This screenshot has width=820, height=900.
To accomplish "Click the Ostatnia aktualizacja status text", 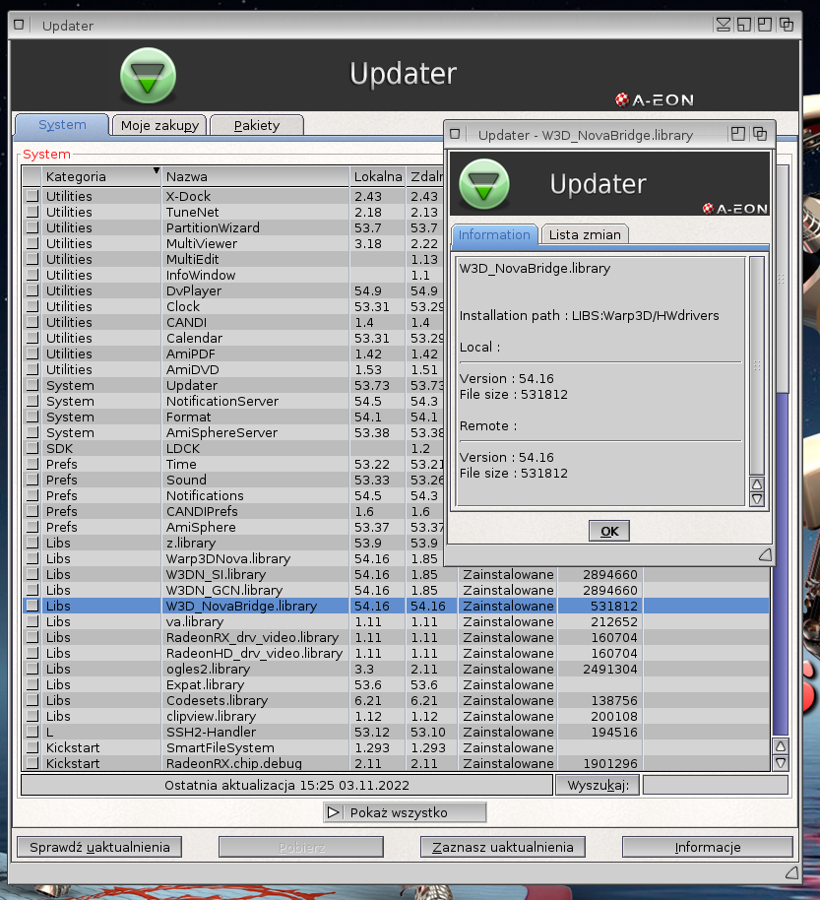I will [x=286, y=785].
